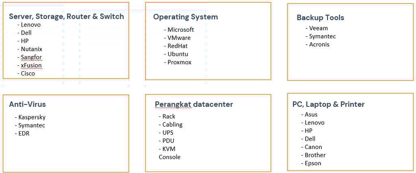The height and width of the screenshot is (173, 416).
Task: Select the 'VMware' list item
Action: [179, 38]
